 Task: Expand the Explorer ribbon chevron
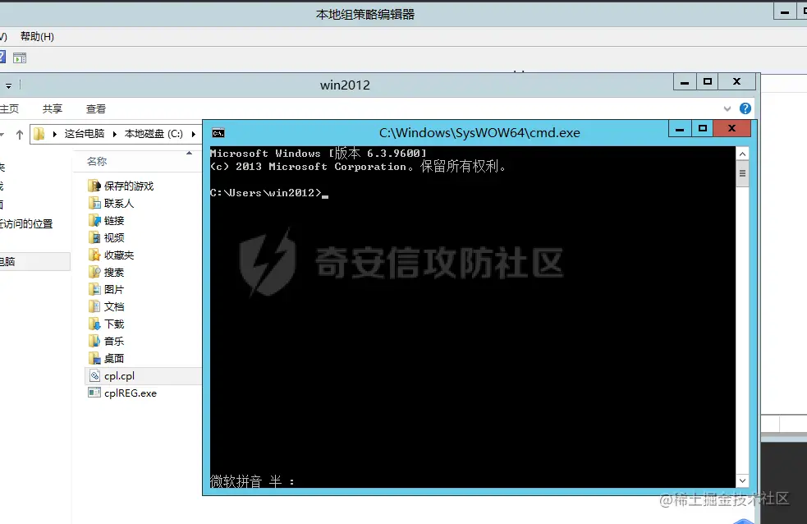[727, 108]
